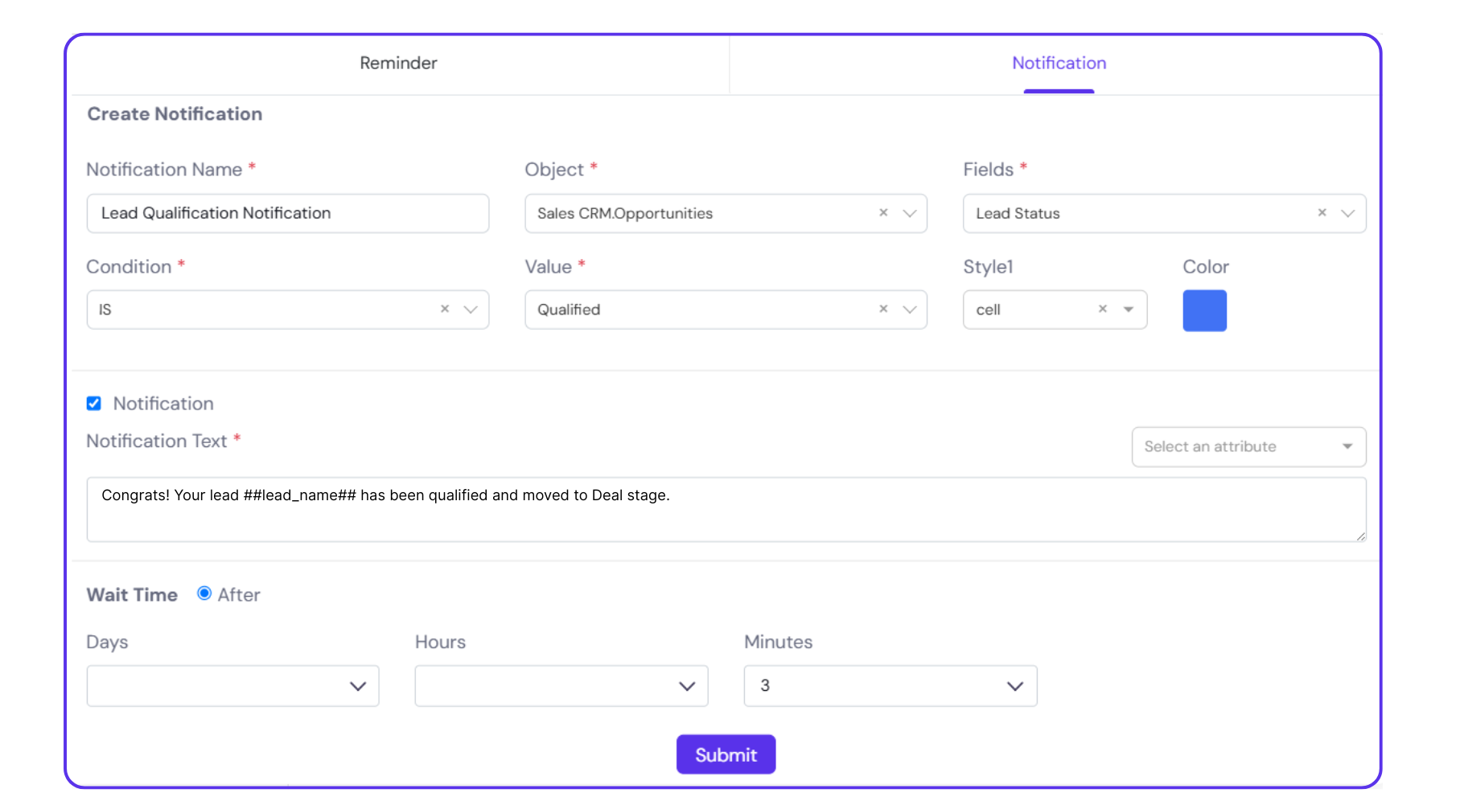Clear the Qualified value selection

coord(883,310)
